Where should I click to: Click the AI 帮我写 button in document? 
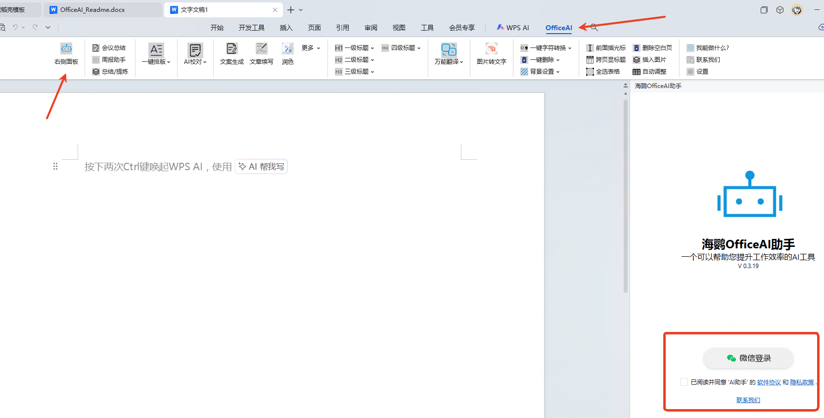[x=261, y=167]
